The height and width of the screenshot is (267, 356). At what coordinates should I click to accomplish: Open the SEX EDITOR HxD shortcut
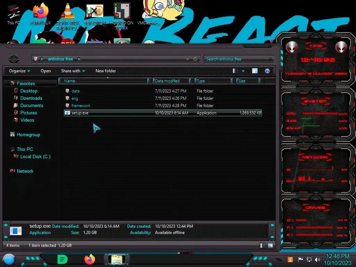[x=95, y=14]
